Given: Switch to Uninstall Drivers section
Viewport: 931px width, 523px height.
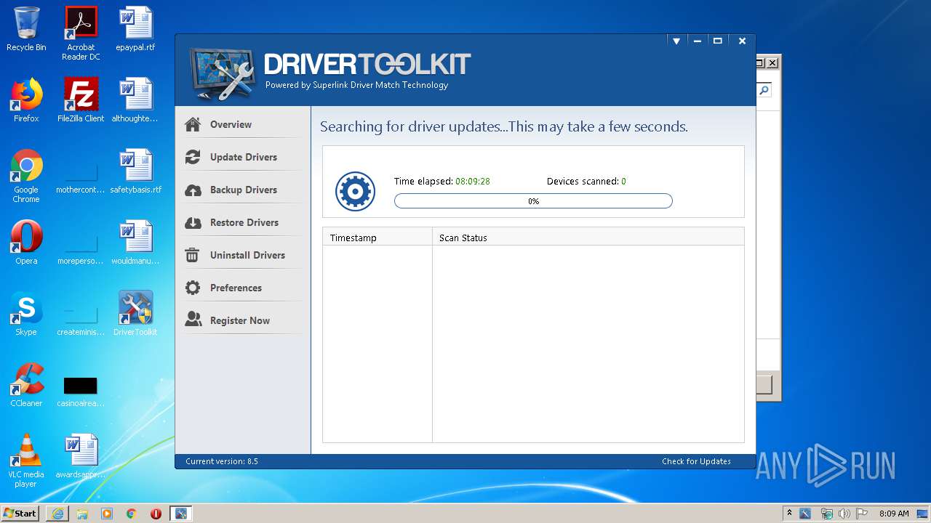Looking at the screenshot, I should pyautogui.click(x=247, y=255).
